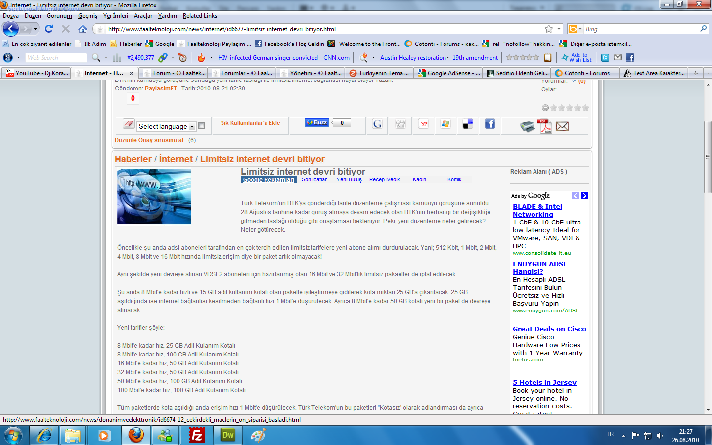Open Dreamweaver from the taskbar
This screenshot has height=445, width=712.
(227, 435)
